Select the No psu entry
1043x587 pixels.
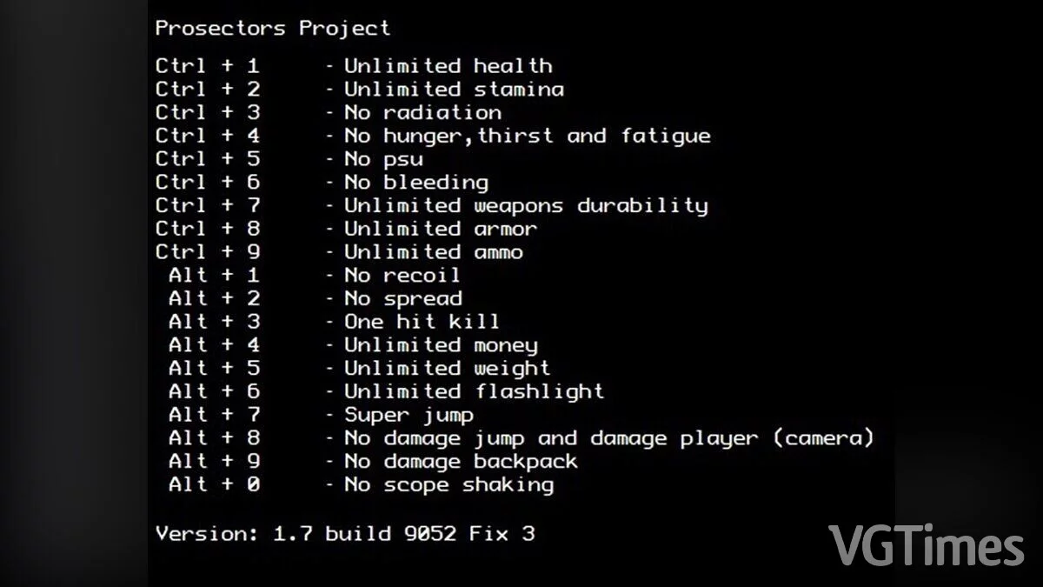point(289,160)
